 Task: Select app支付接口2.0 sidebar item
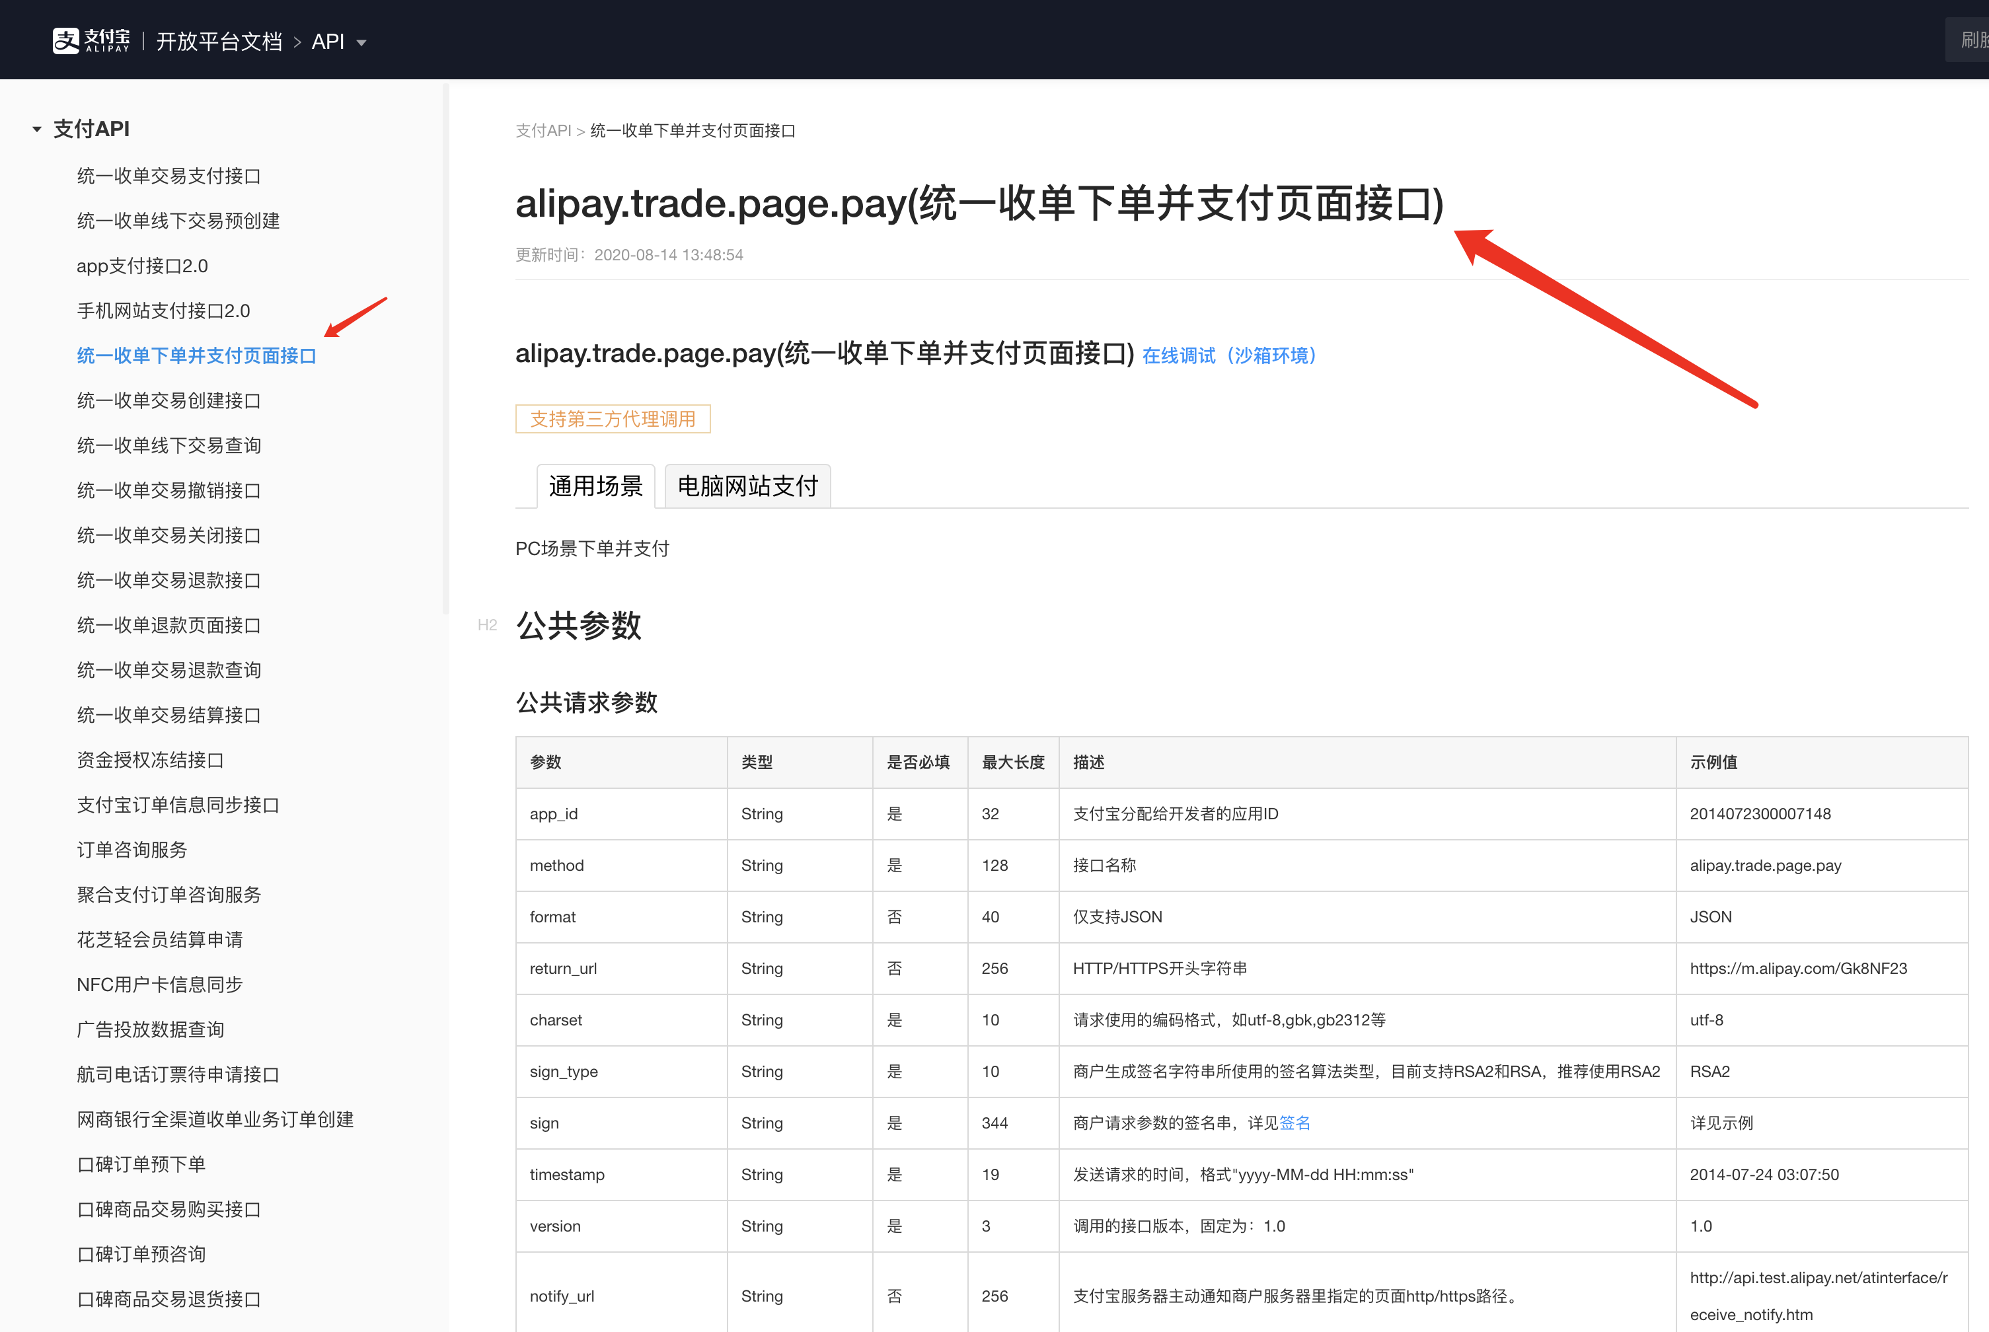(142, 266)
